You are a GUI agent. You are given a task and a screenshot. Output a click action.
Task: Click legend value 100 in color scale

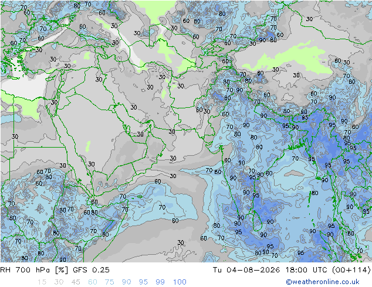180,282
